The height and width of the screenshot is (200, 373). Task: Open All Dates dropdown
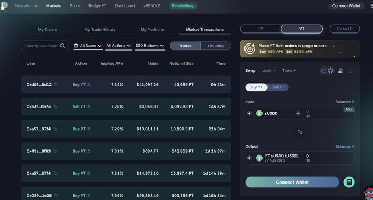(87, 46)
